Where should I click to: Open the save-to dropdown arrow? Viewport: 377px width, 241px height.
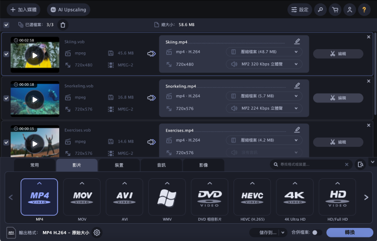coord(283,232)
